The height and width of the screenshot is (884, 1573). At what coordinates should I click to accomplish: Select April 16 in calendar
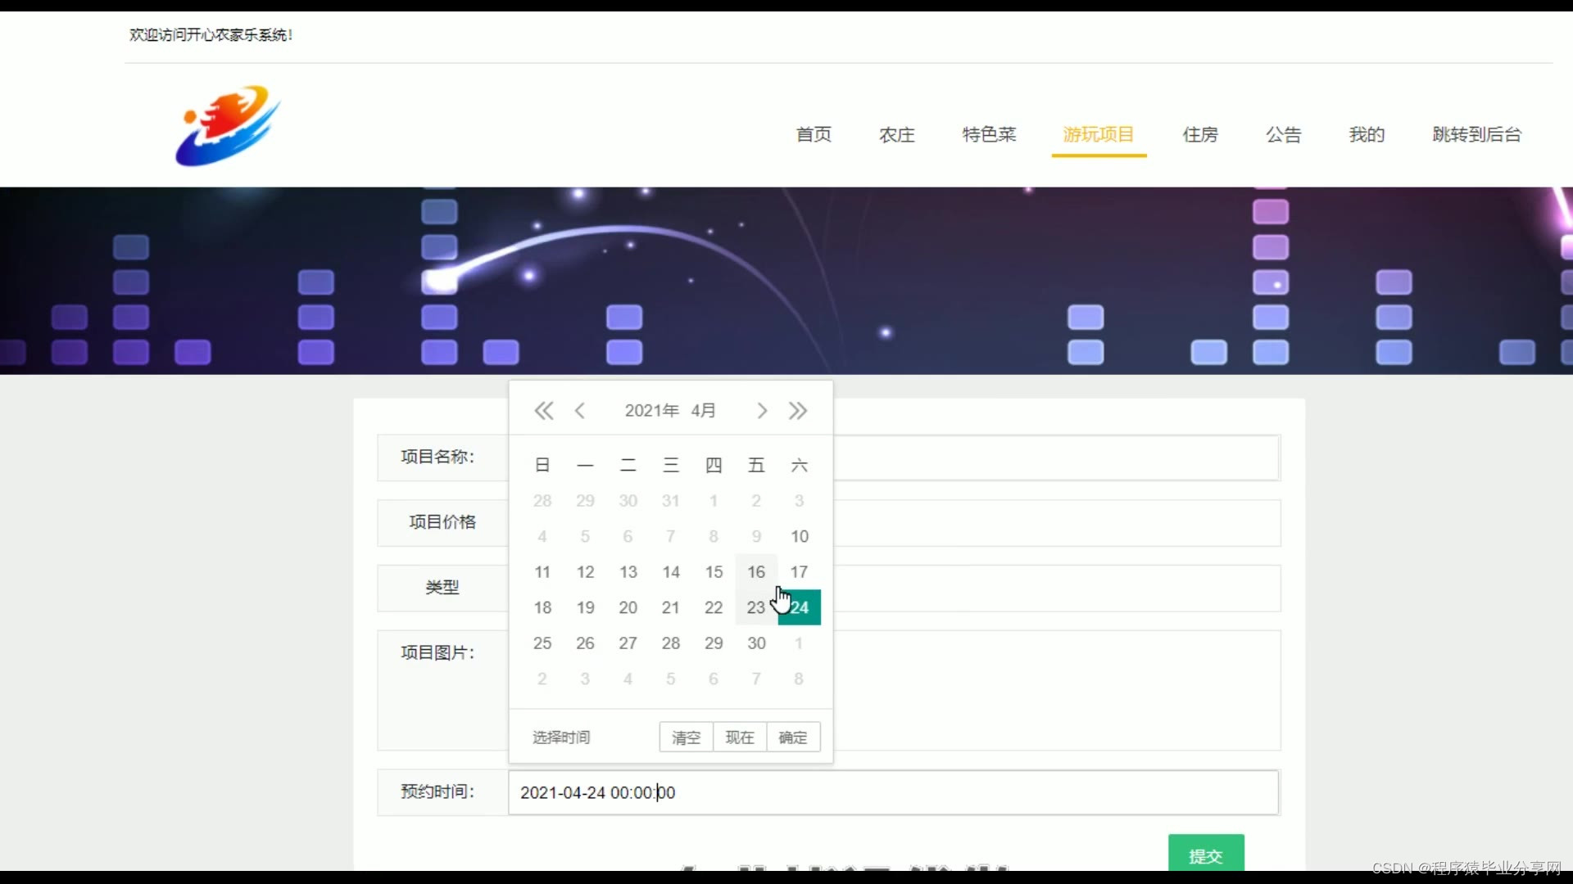tap(756, 572)
